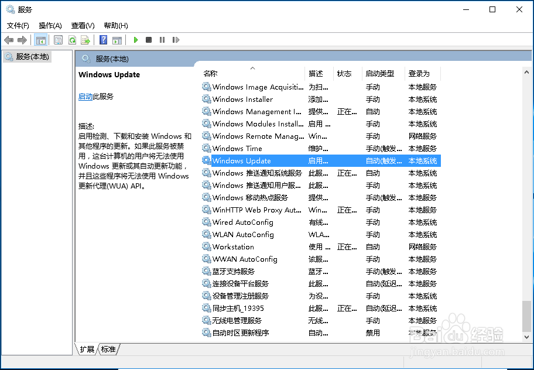
Task: Click the Refresh toolbar icon
Action: pyautogui.click(x=72, y=40)
